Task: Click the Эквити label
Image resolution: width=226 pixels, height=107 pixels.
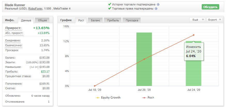Action: click(x=10, y=63)
